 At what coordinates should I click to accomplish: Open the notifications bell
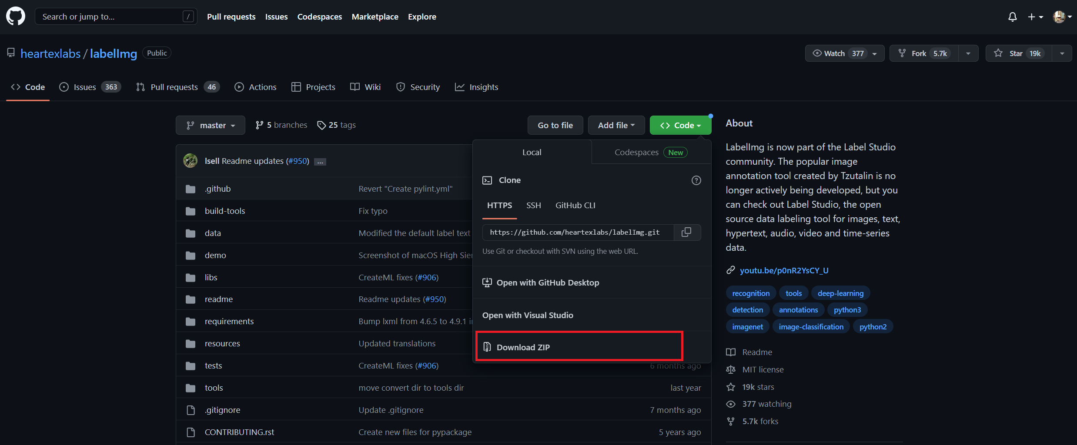pyautogui.click(x=1013, y=17)
